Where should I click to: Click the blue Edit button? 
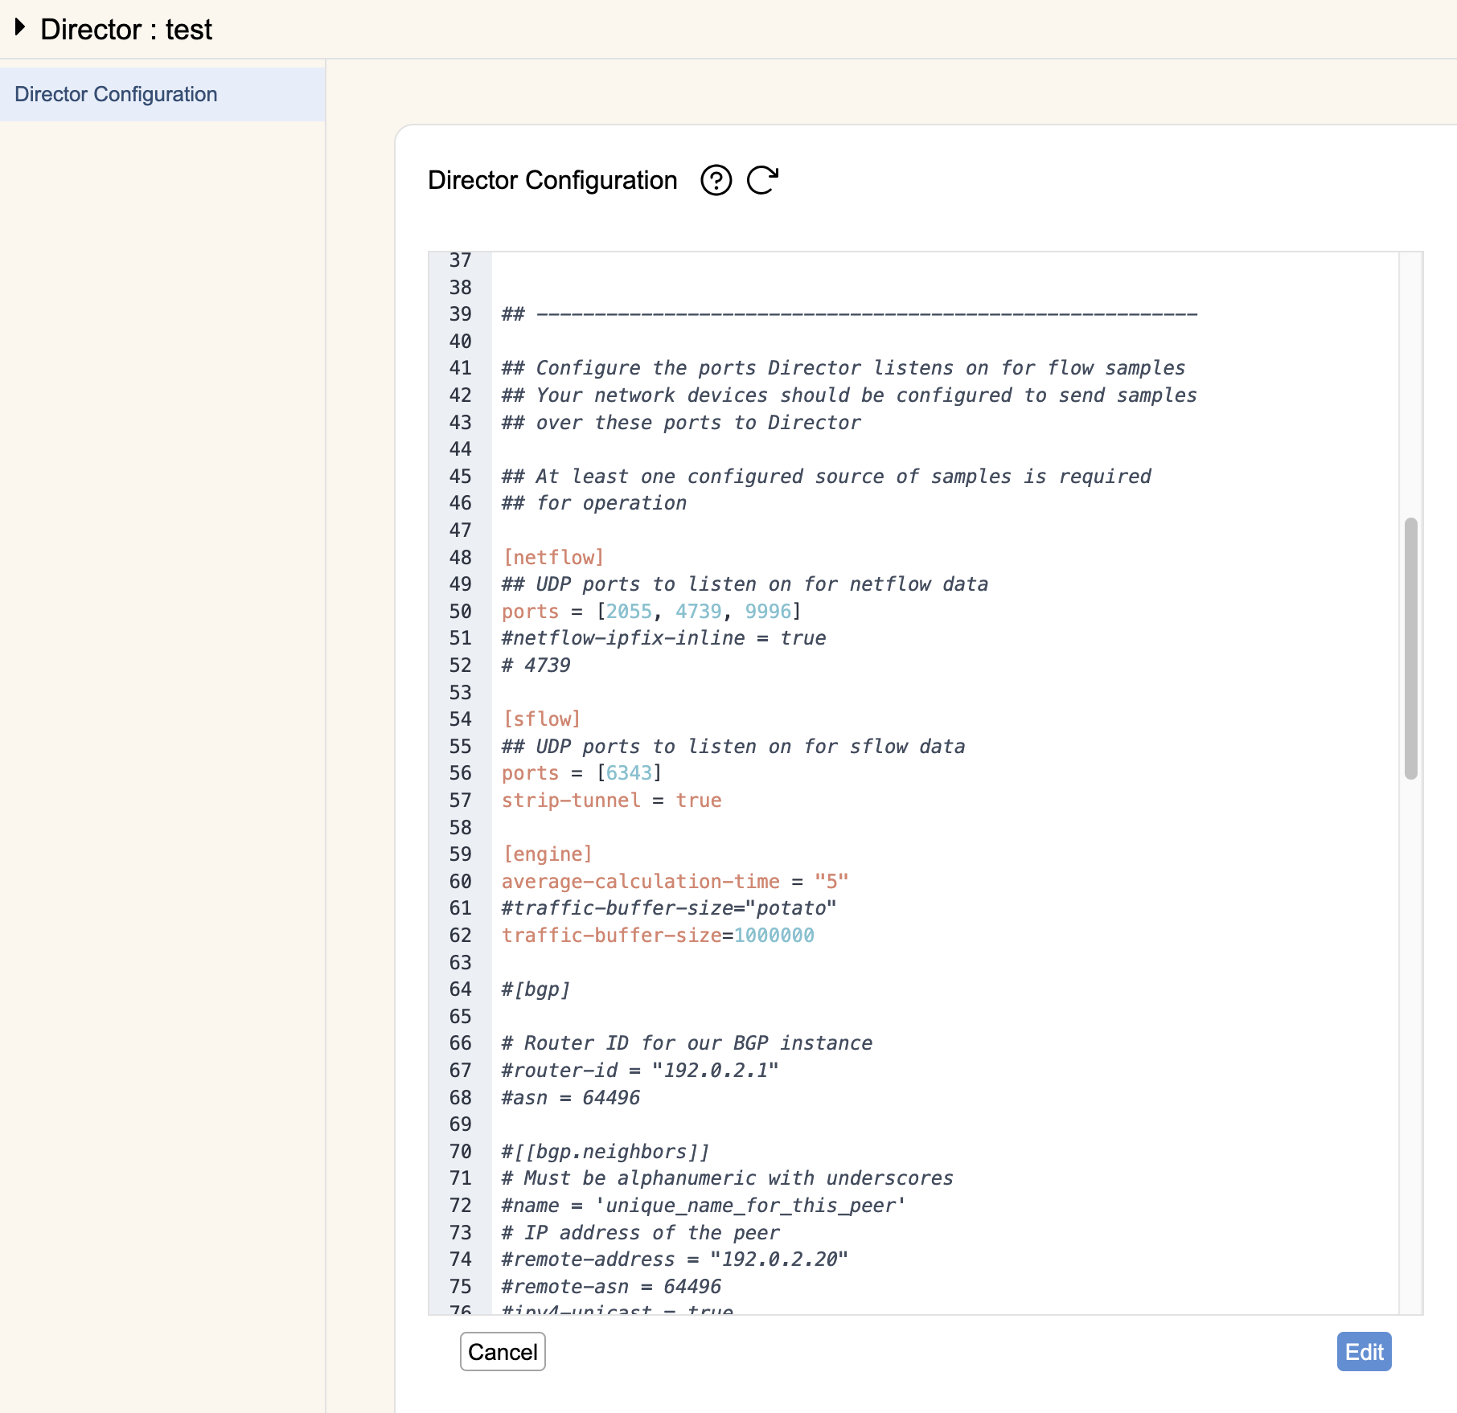click(x=1364, y=1352)
